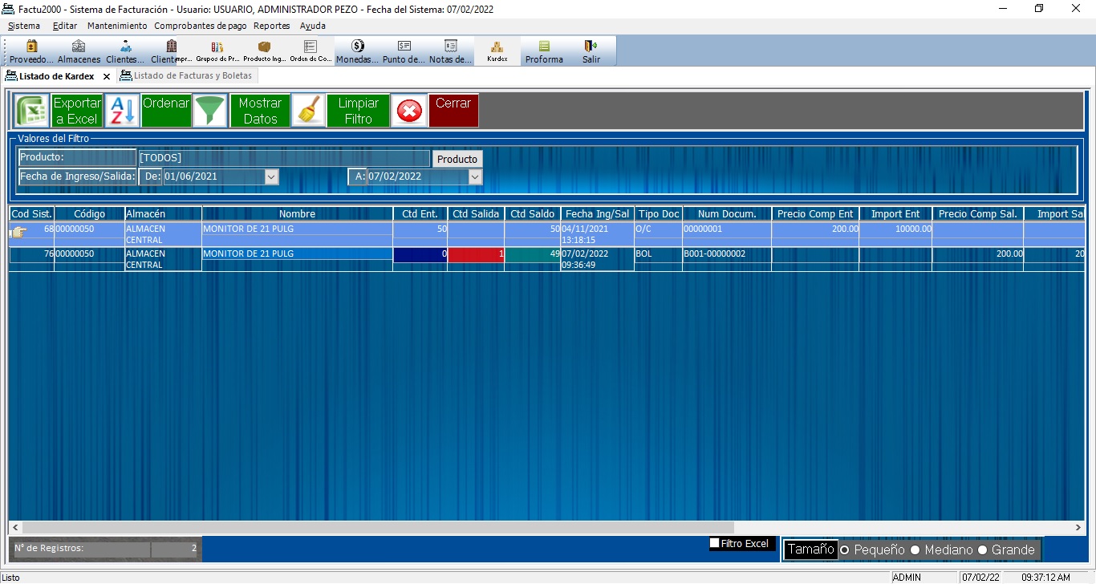Close the Listado de Kardex tab
The height and width of the screenshot is (584, 1096).
(x=107, y=77)
